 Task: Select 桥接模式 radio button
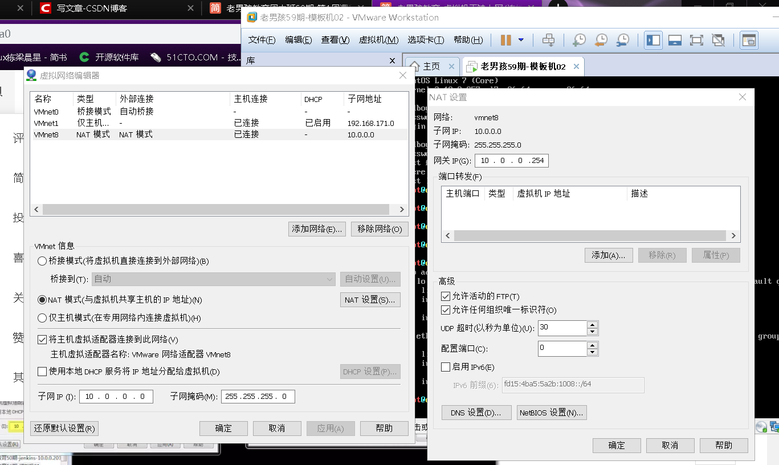tap(42, 261)
